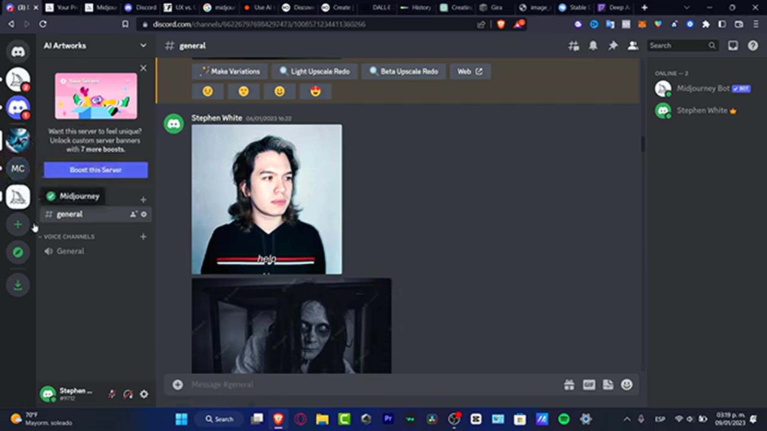
Task: Click the gift Nitro icon in message bar
Action: tap(569, 385)
